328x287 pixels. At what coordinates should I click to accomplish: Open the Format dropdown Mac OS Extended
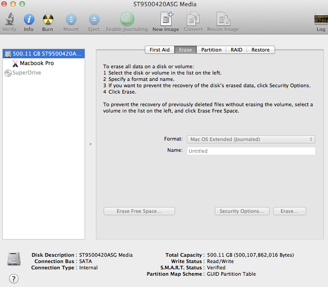251,139
